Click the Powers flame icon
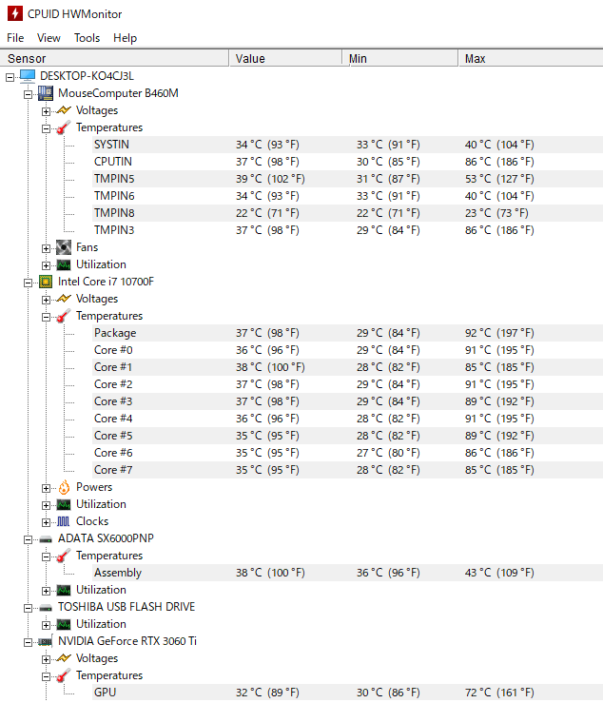This screenshot has height=703, width=603. click(64, 487)
